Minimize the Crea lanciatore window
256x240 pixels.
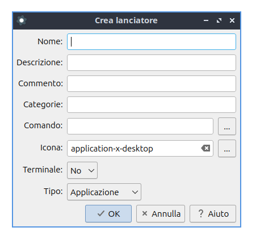pyautogui.click(x=206, y=20)
